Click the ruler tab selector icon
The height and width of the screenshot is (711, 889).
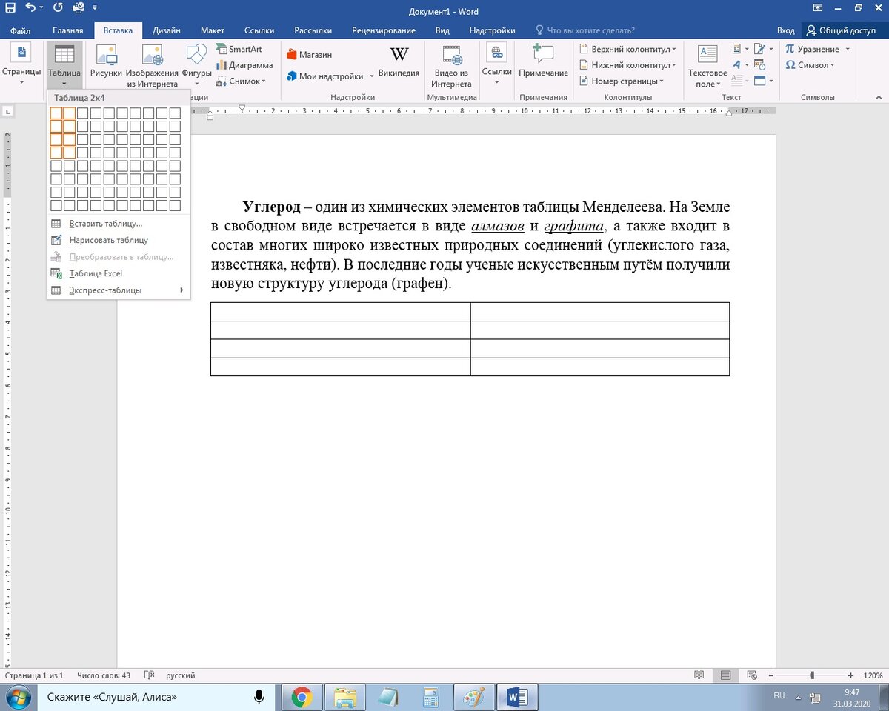click(7, 111)
